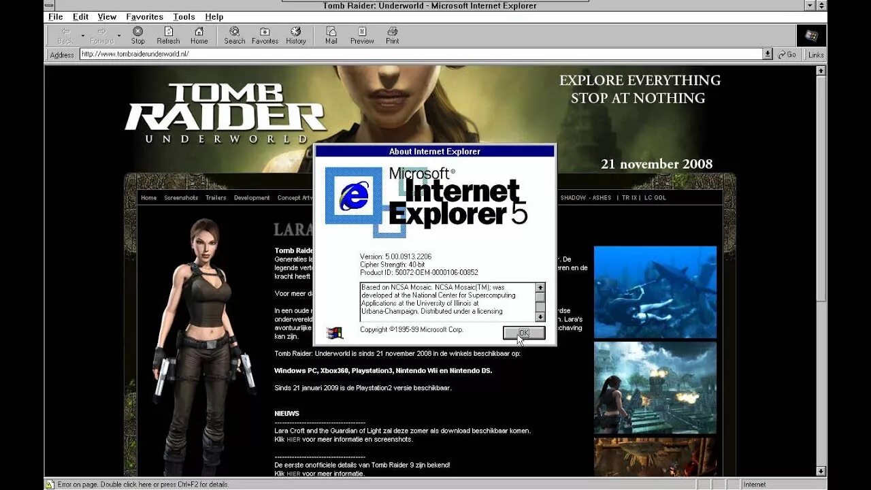The width and height of the screenshot is (871, 490).
Task: Open the Lara with flames screenshot thumbnail
Action: 655,388
